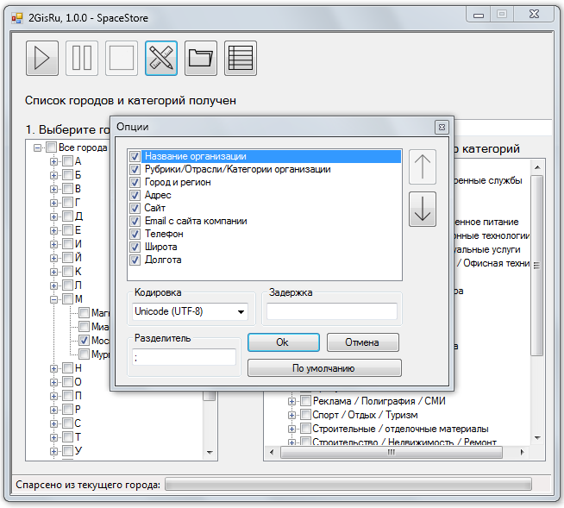The width and height of the screenshot is (564, 508).
Task: Click the app icon in title bar
Action: [17, 17]
